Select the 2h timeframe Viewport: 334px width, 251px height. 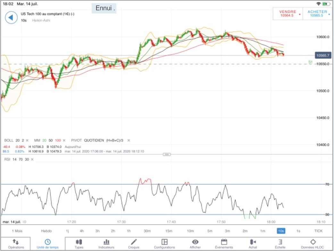(x=113, y=231)
